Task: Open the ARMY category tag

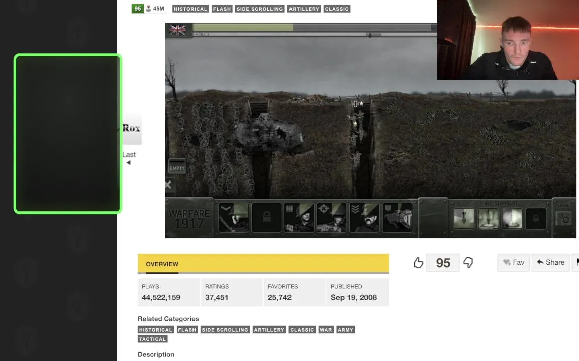Action: (346, 330)
